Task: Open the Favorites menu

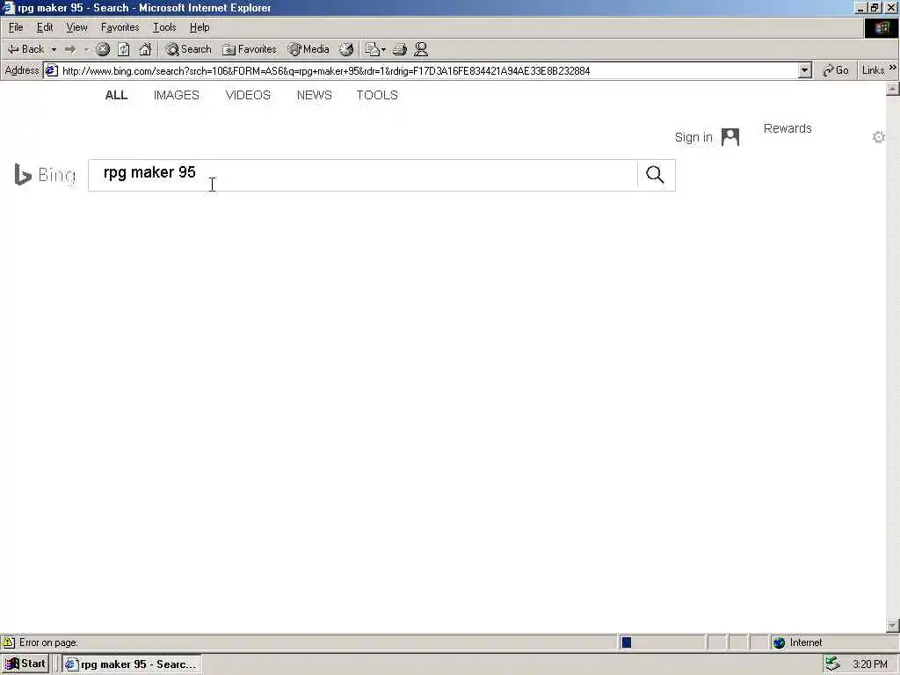Action: [120, 27]
